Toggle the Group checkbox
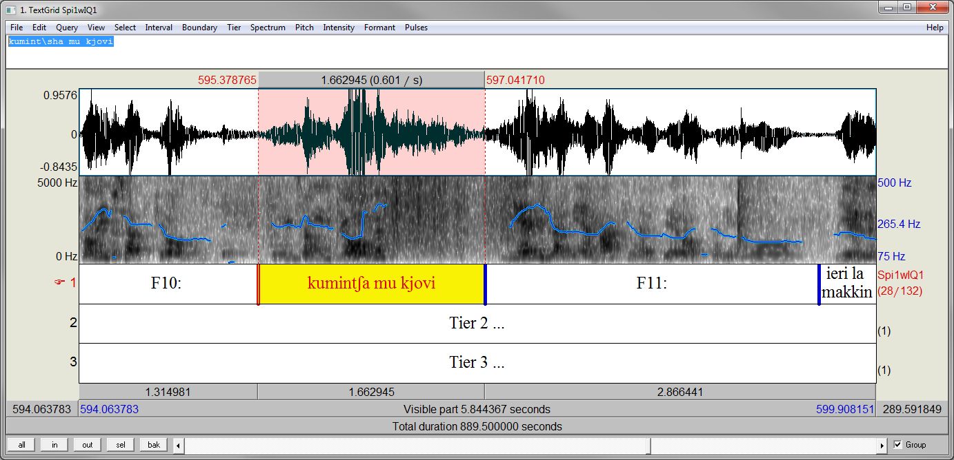This screenshot has height=460, width=954. [x=897, y=445]
